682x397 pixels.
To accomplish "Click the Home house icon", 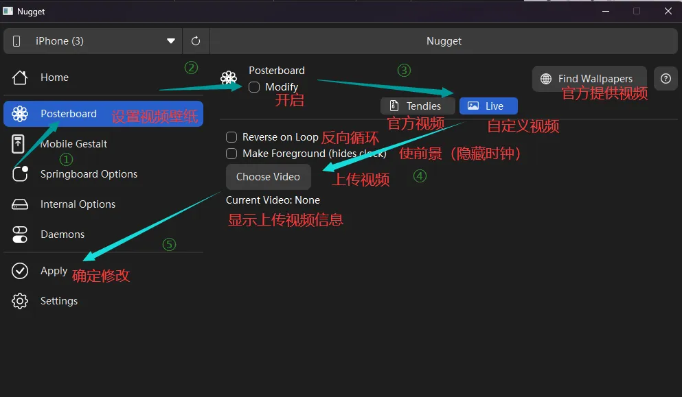I will click(x=19, y=77).
